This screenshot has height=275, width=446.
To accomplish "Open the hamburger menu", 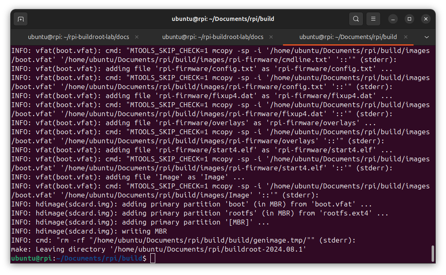I will point(373,19).
